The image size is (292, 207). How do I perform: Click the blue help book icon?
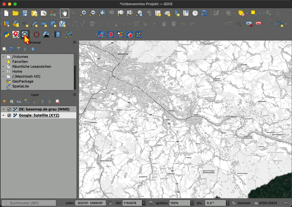pyautogui.click(x=57, y=34)
